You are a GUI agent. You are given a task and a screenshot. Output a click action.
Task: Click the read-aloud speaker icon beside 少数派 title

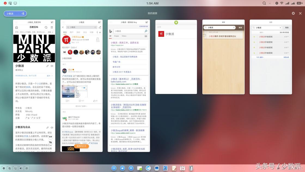coord(52,66)
